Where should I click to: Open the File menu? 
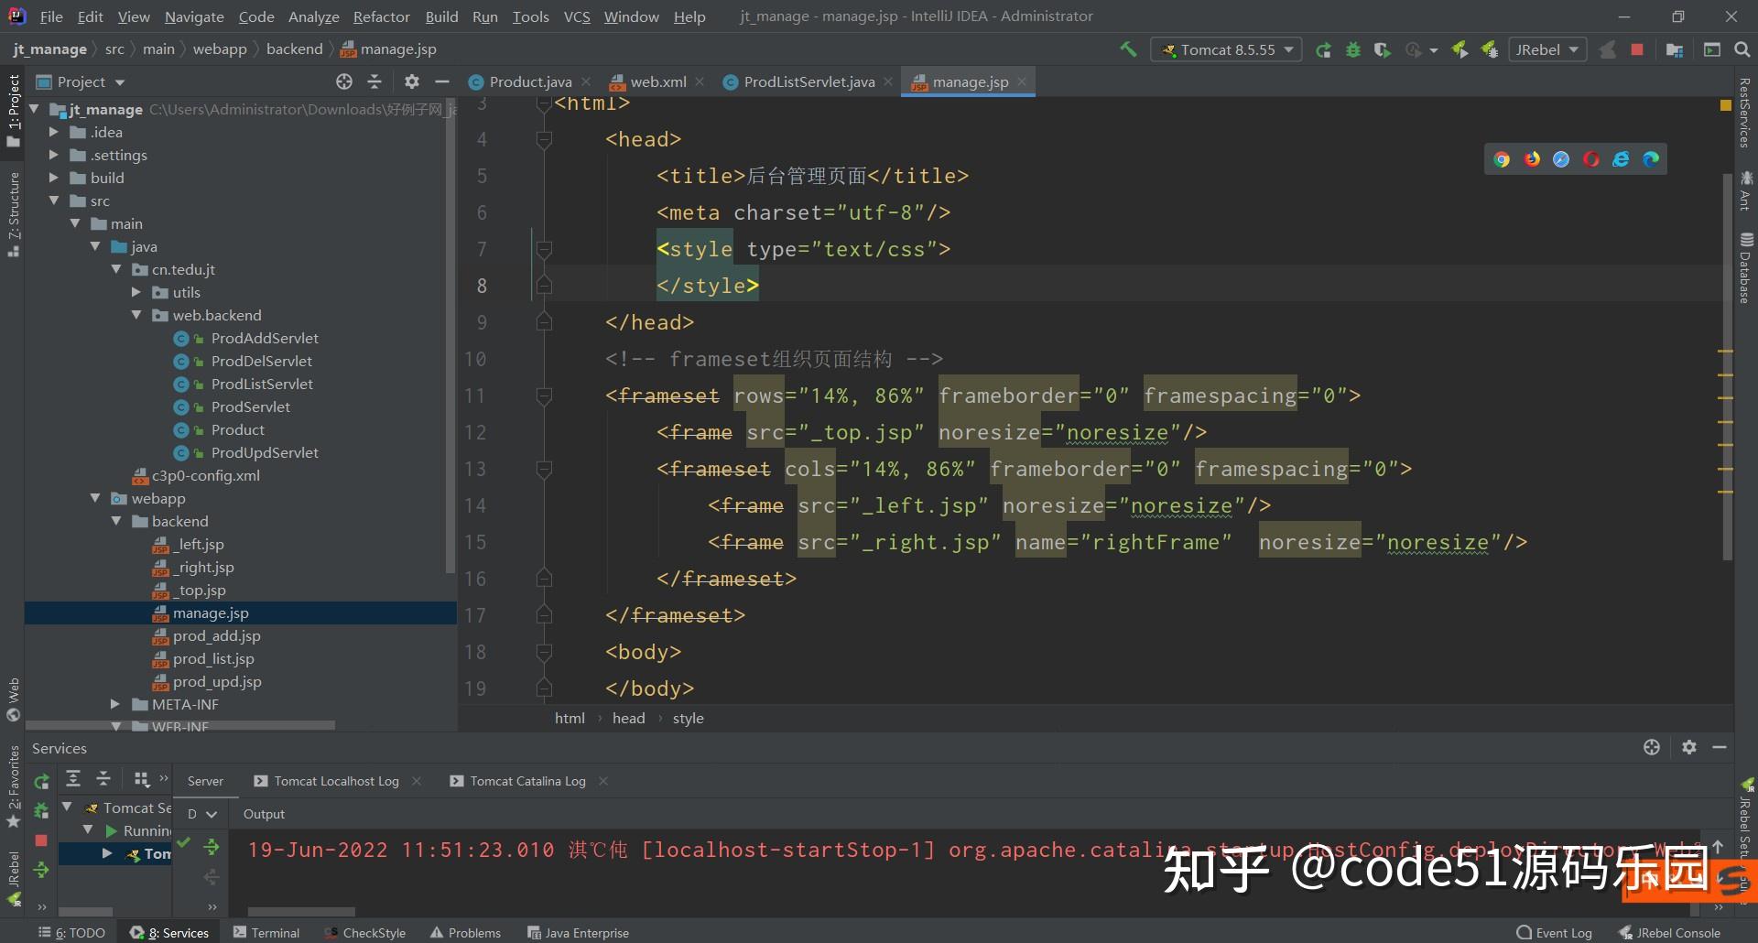[x=51, y=16]
